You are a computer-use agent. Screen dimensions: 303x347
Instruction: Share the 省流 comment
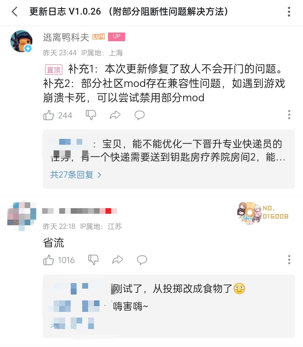(x=118, y=260)
